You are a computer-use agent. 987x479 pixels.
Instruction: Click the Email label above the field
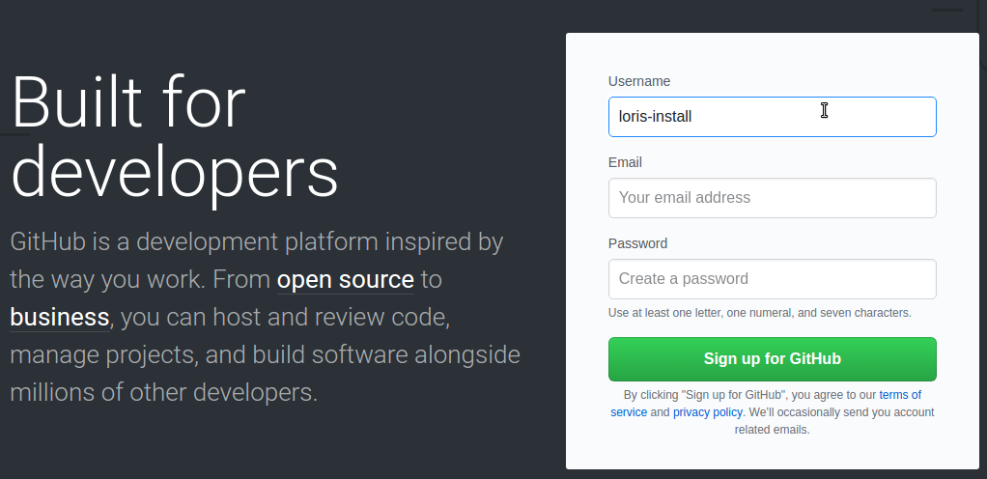[625, 162]
